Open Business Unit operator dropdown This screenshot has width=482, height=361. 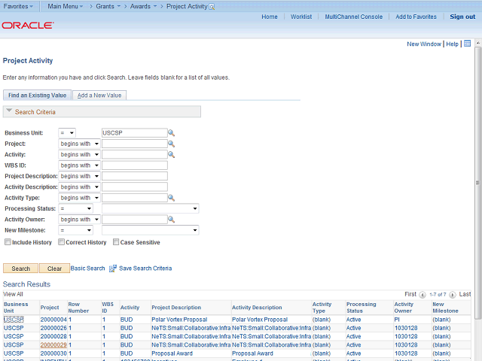[x=67, y=133]
